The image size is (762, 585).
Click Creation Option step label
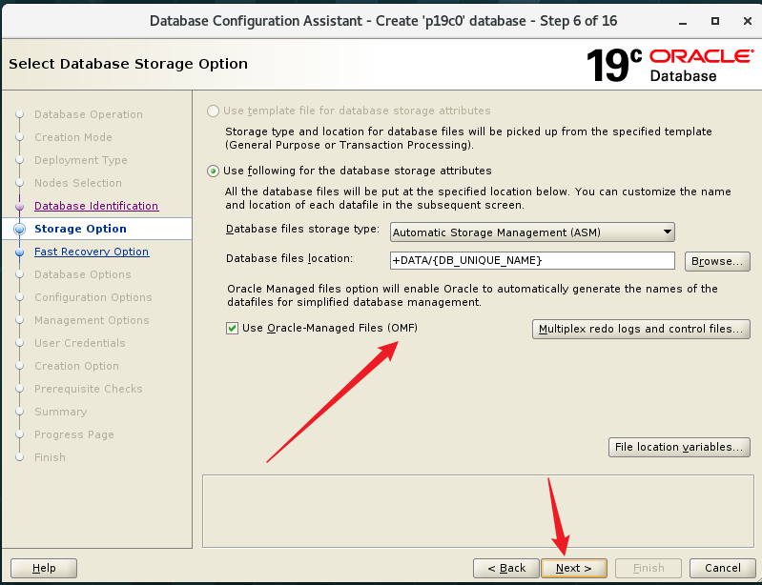tap(76, 366)
